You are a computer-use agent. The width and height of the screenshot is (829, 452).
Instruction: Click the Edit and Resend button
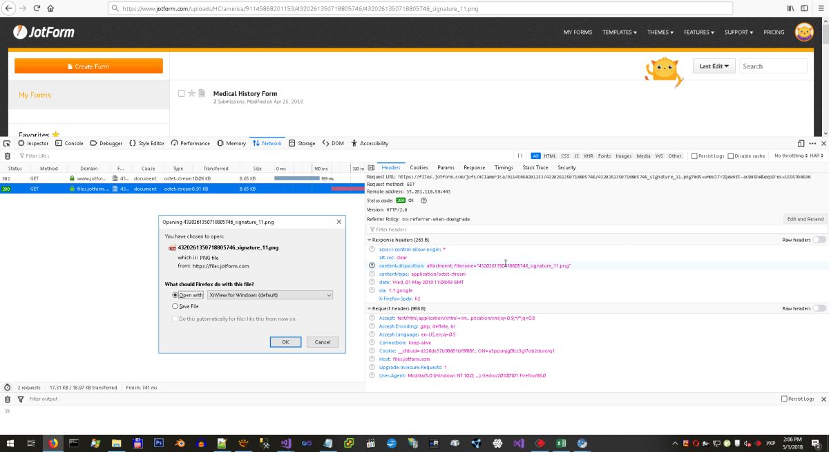(x=806, y=219)
